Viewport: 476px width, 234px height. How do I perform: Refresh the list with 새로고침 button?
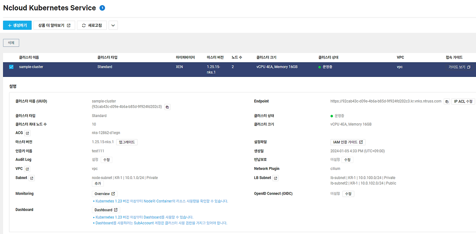92,25
